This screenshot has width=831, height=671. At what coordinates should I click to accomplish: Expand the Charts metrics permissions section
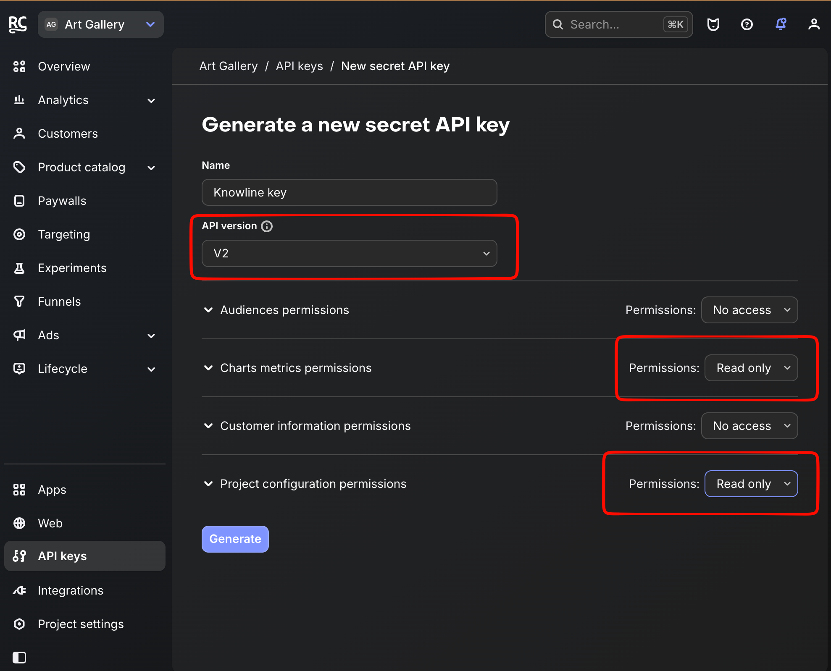point(208,368)
